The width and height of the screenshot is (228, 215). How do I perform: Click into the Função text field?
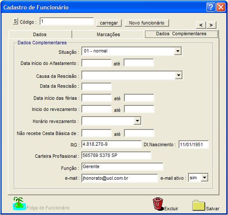pos(122,166)
